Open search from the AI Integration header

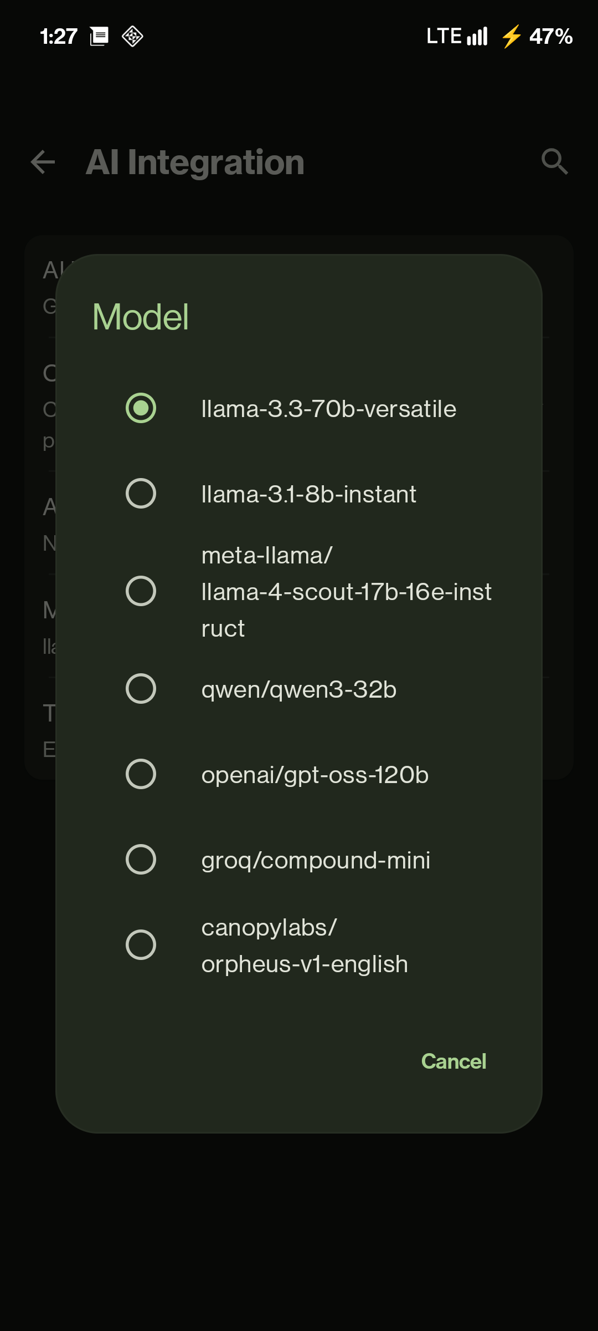[x=556, y=162]
